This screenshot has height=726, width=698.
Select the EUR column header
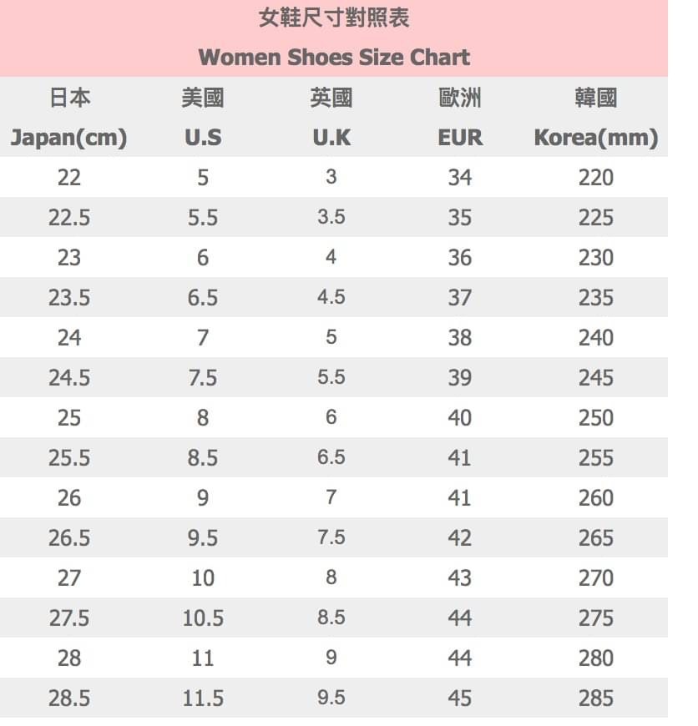pos(460,138)
